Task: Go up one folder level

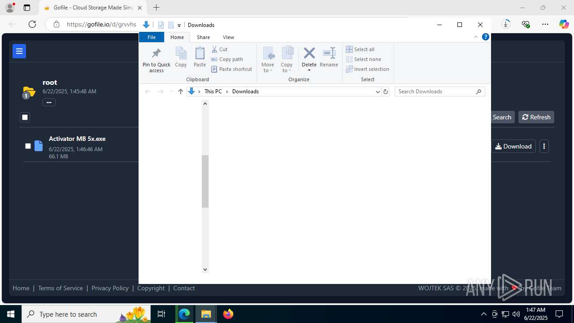Action: click(x=181, y=92)
